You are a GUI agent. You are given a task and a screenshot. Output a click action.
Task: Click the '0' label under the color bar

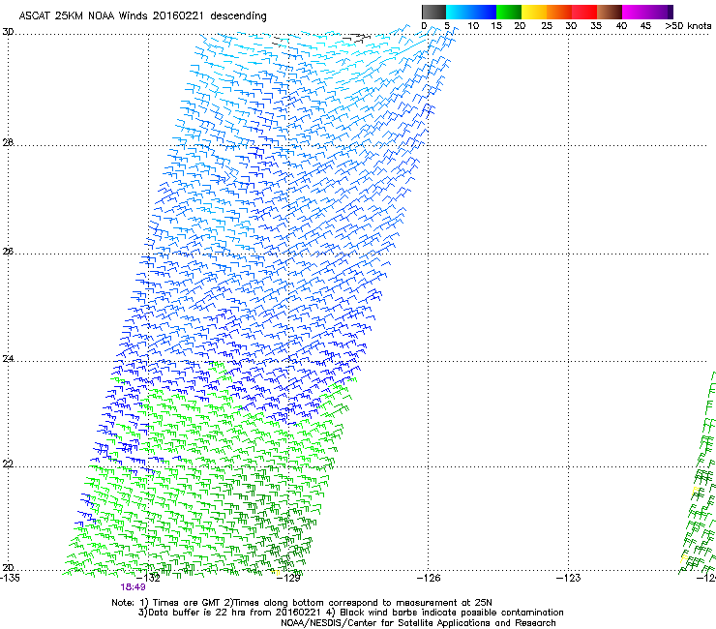[424, 26]
